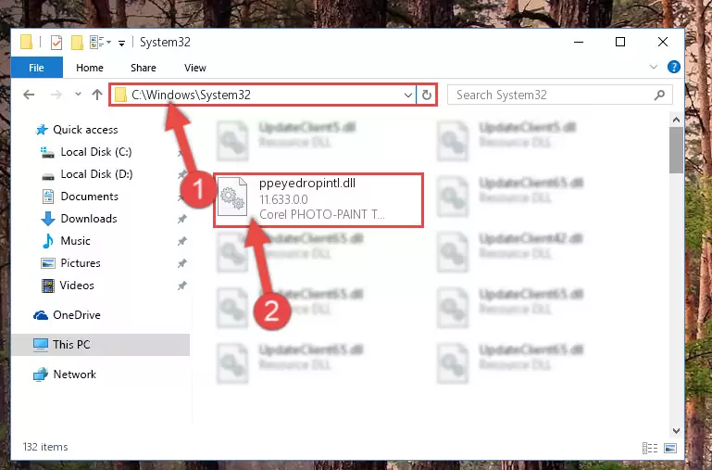Click the Search System32 field
This screenshot has height=470, width=712.
tap(559, 95)
